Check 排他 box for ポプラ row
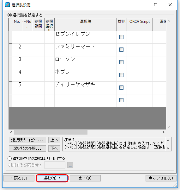 point(121,75)
